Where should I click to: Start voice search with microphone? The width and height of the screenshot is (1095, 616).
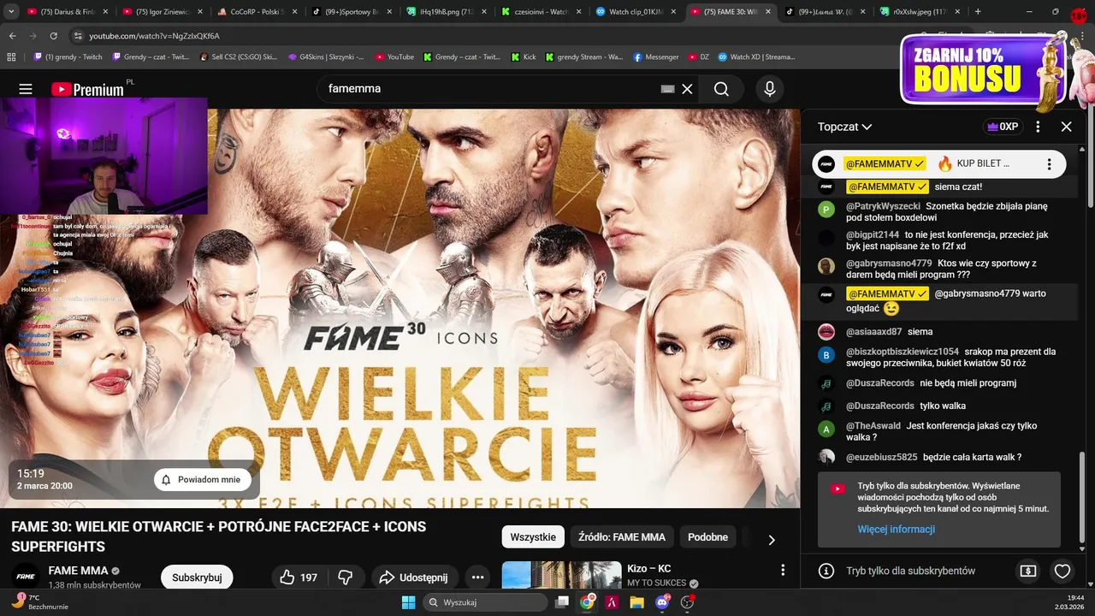pyautogui.click(x=770, y=89)
